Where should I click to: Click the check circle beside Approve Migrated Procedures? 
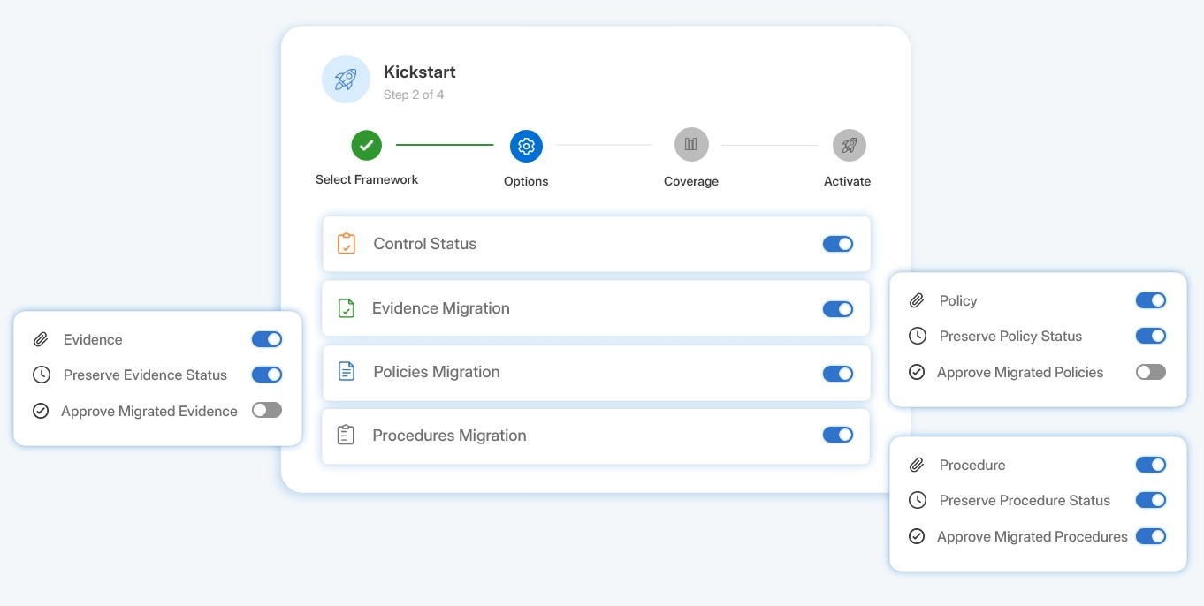917,536
